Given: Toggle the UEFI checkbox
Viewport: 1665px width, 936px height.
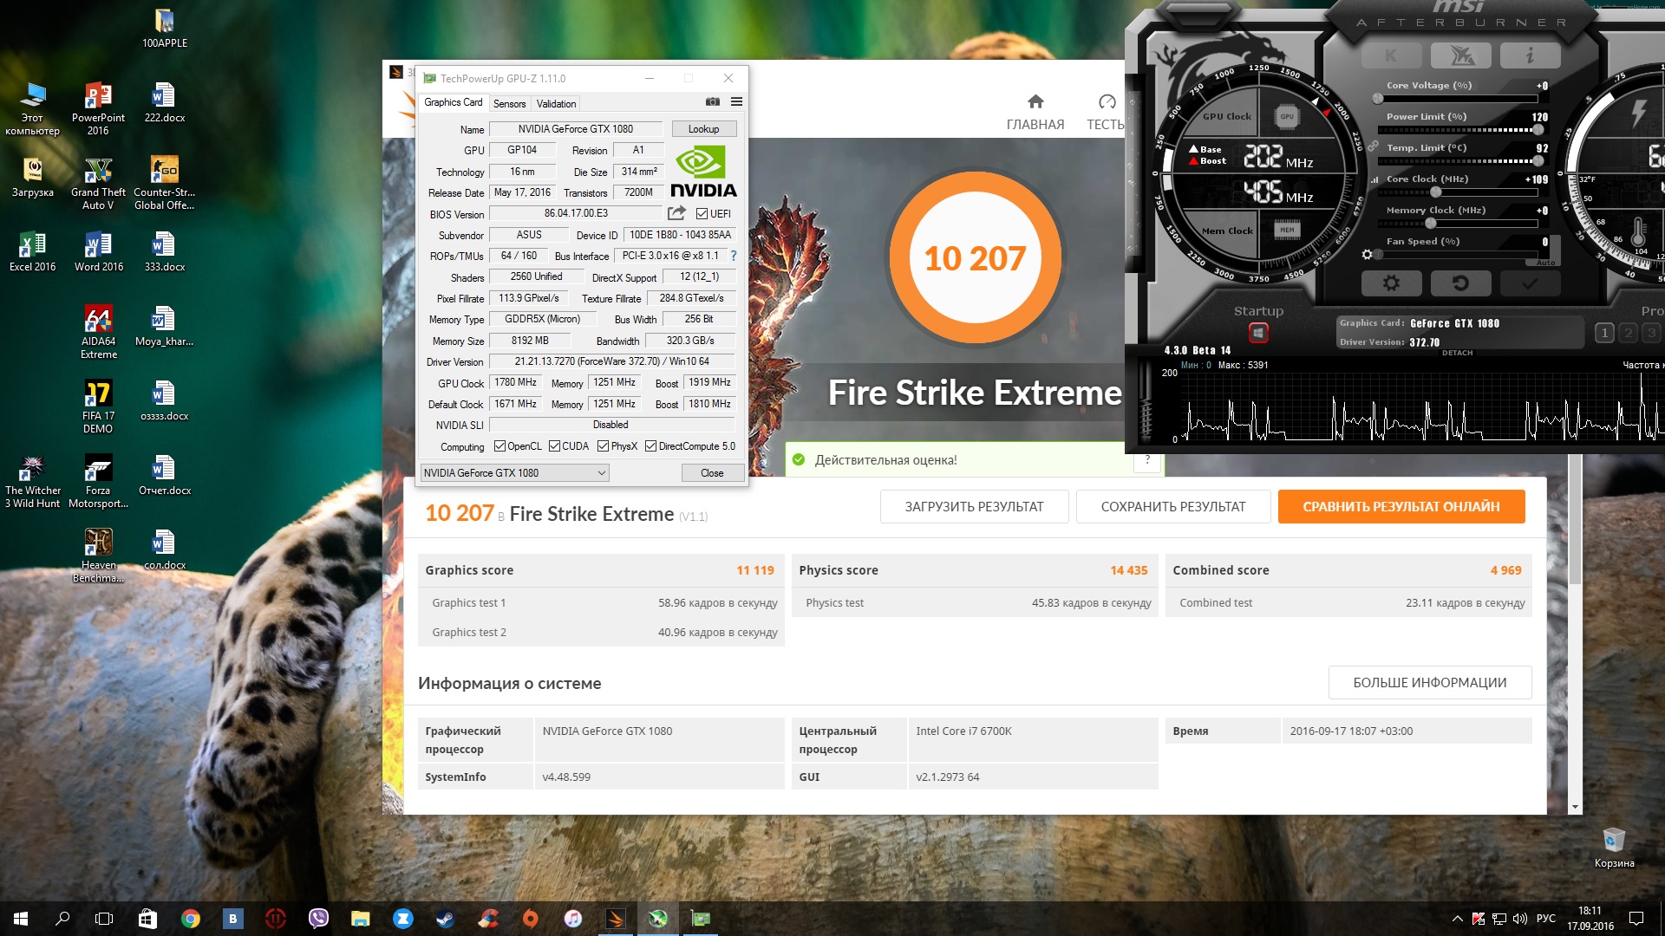Looking at the screenshot, I should pos(702,214).
